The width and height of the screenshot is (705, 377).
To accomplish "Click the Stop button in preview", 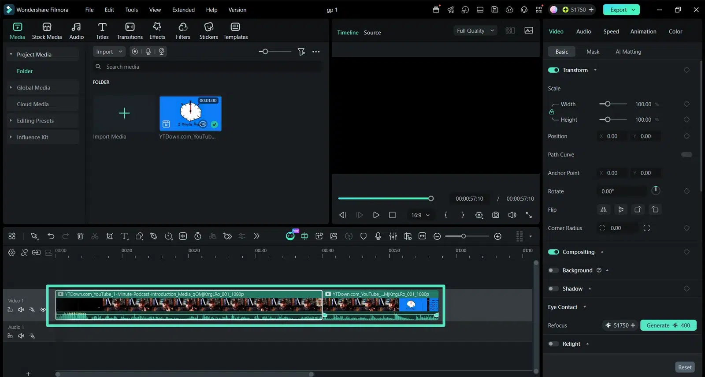I will tap(392, 215).
